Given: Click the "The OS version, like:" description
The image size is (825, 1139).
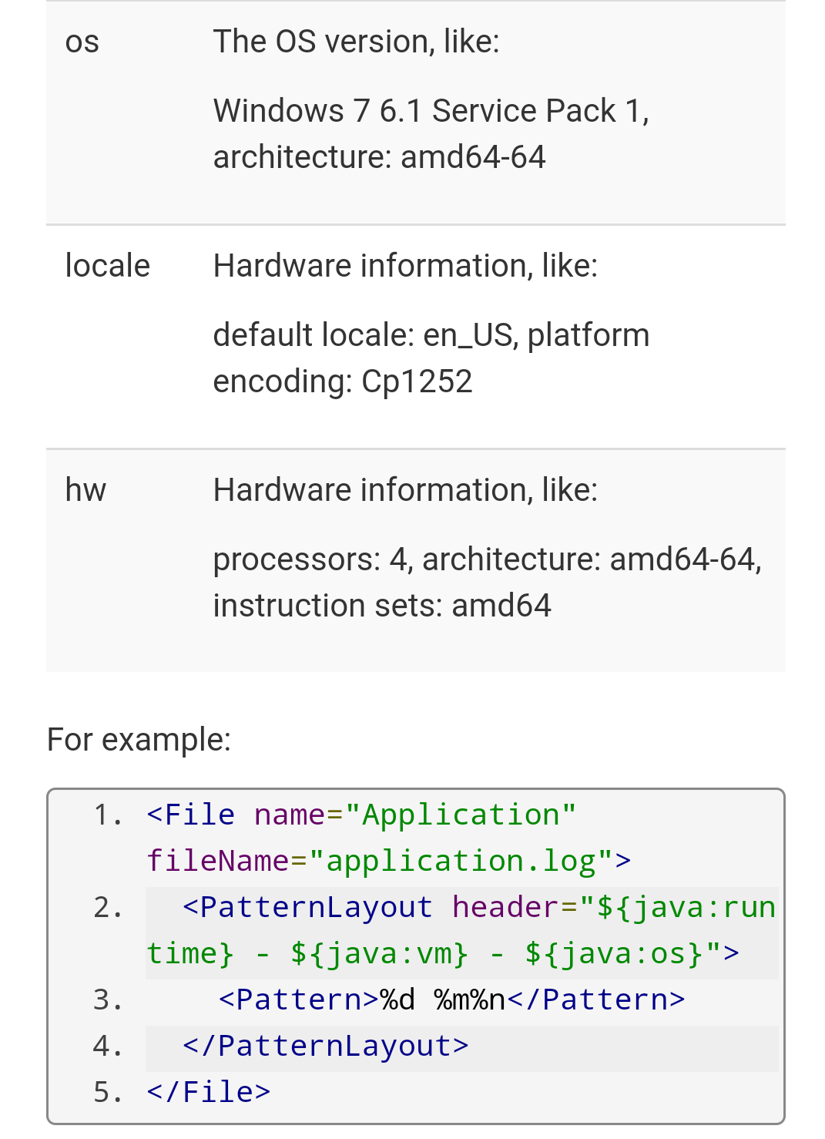Looking at the screenshot, I should point(356,42).
